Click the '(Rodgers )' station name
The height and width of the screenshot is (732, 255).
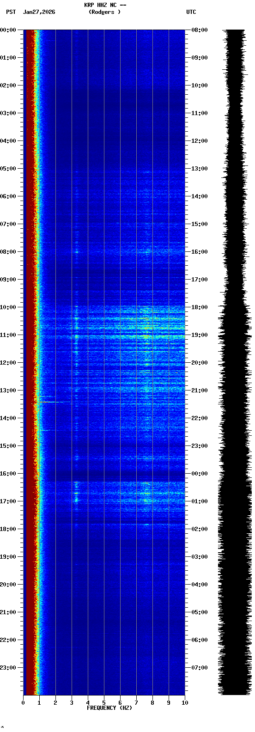(x=104, y=12)
